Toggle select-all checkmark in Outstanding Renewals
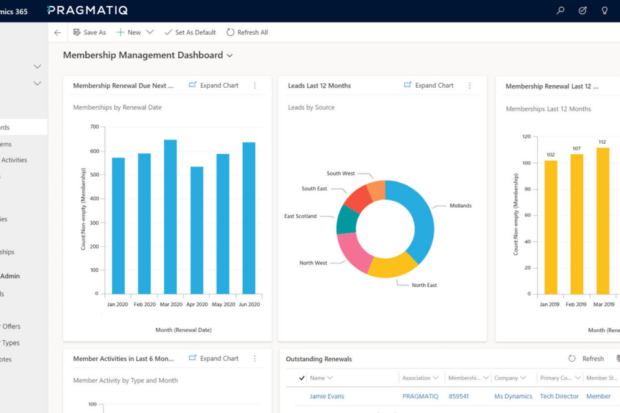 302,378
